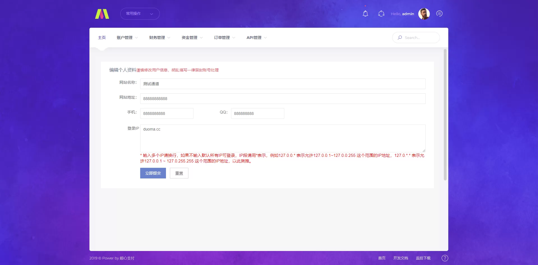Click the vertical page scrollbar
The height and width of the screenshot is (265, 538).
pos(445,115)
